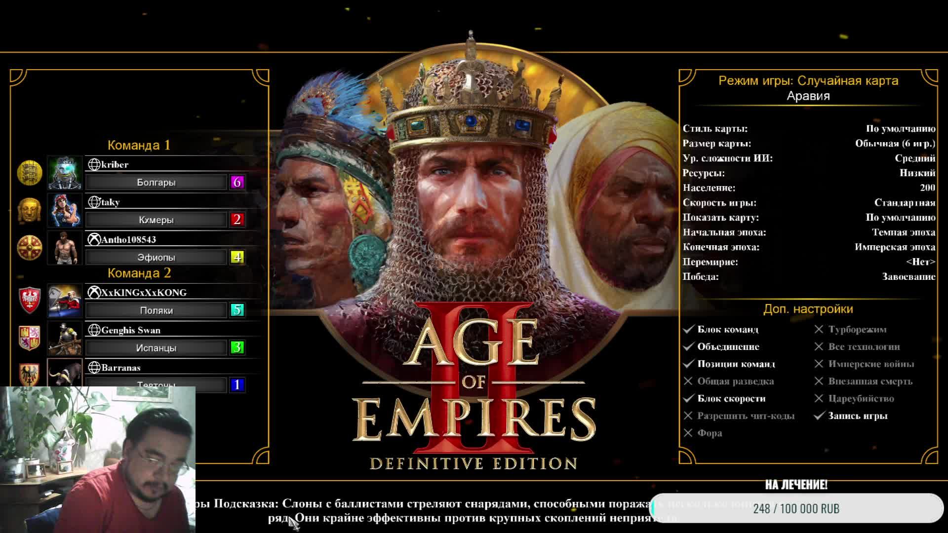948x533 pixels.
Task: Click the Доп. настройки section header
Action: (808, 309)
